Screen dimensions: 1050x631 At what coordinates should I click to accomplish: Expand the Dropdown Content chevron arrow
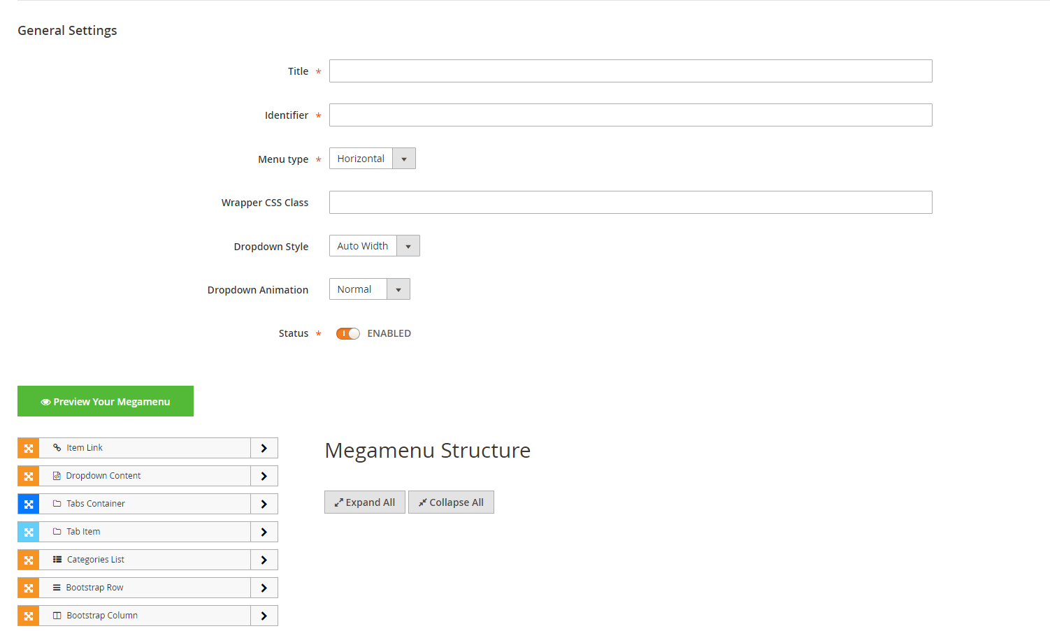tap(264, 476)
